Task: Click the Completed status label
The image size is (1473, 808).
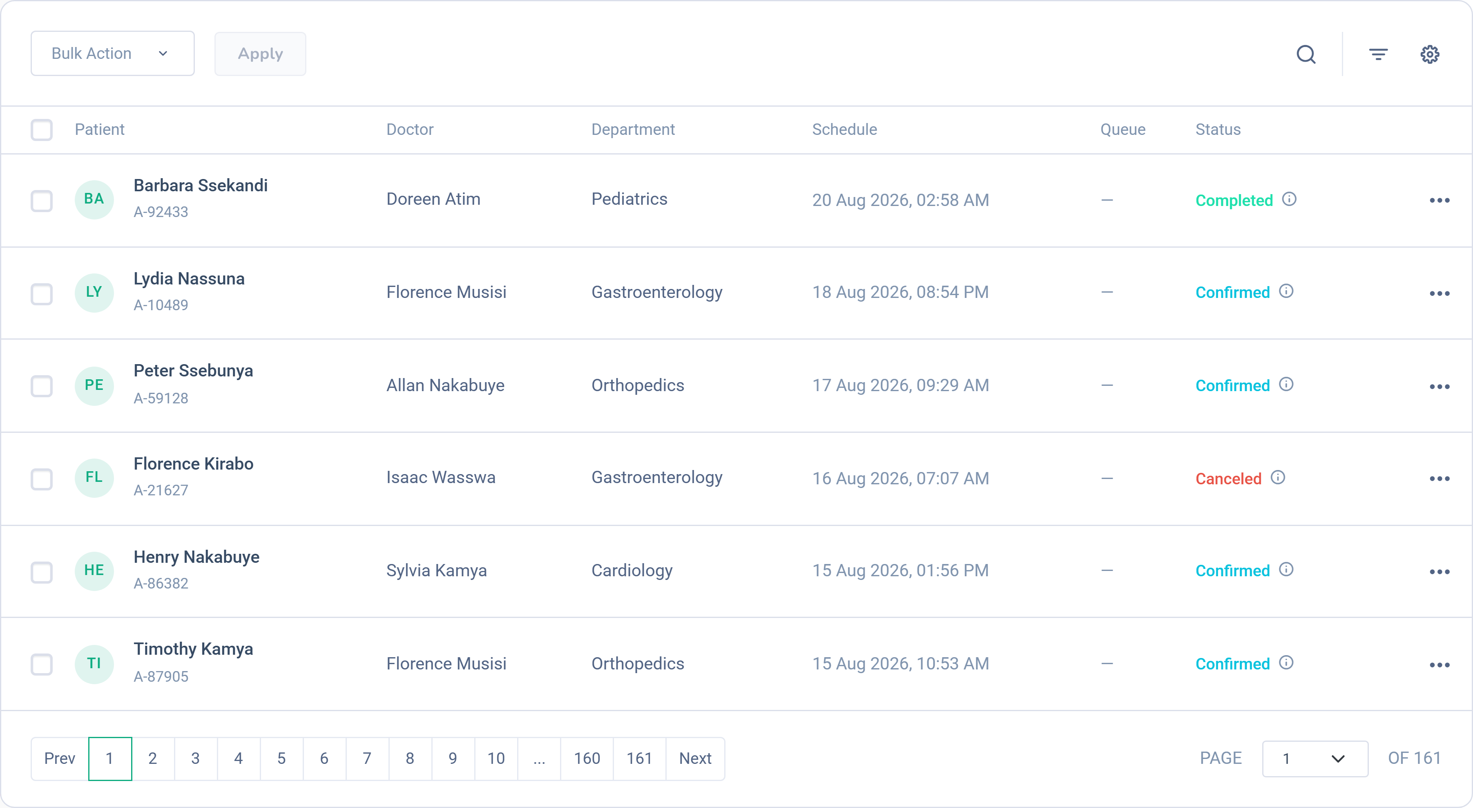Action: (x=1234, y=200)
